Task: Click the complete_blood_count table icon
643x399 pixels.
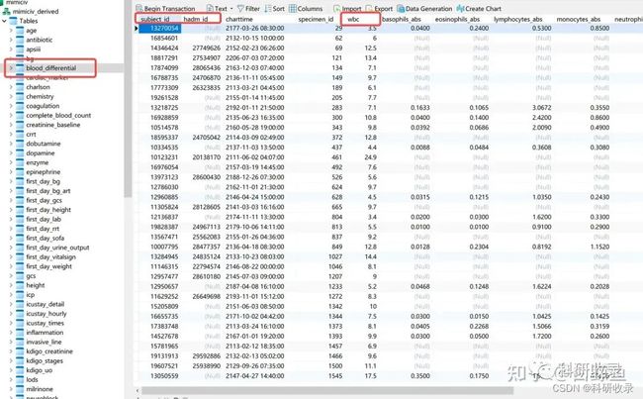Action: click(x=20, y=116)
